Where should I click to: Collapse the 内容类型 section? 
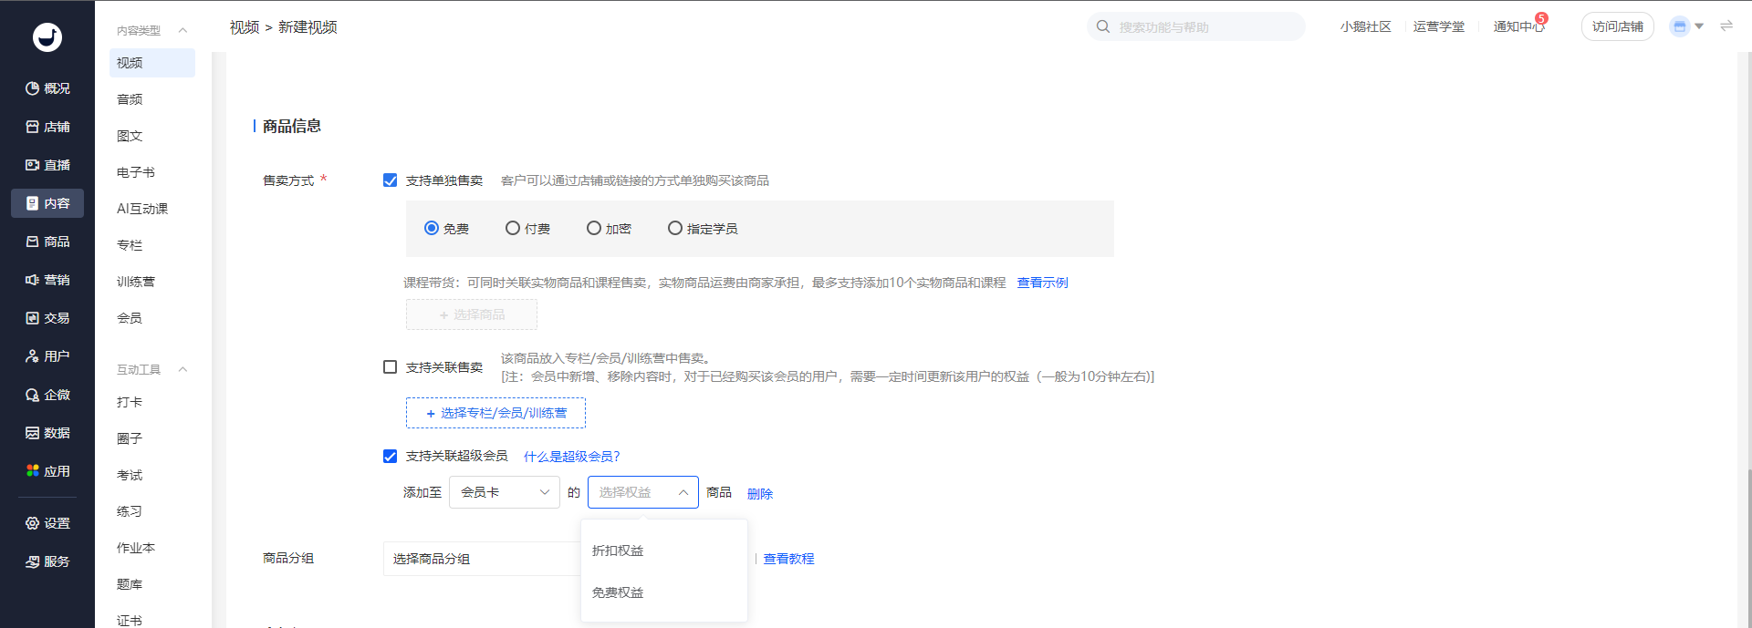click(x=182, y=30)
